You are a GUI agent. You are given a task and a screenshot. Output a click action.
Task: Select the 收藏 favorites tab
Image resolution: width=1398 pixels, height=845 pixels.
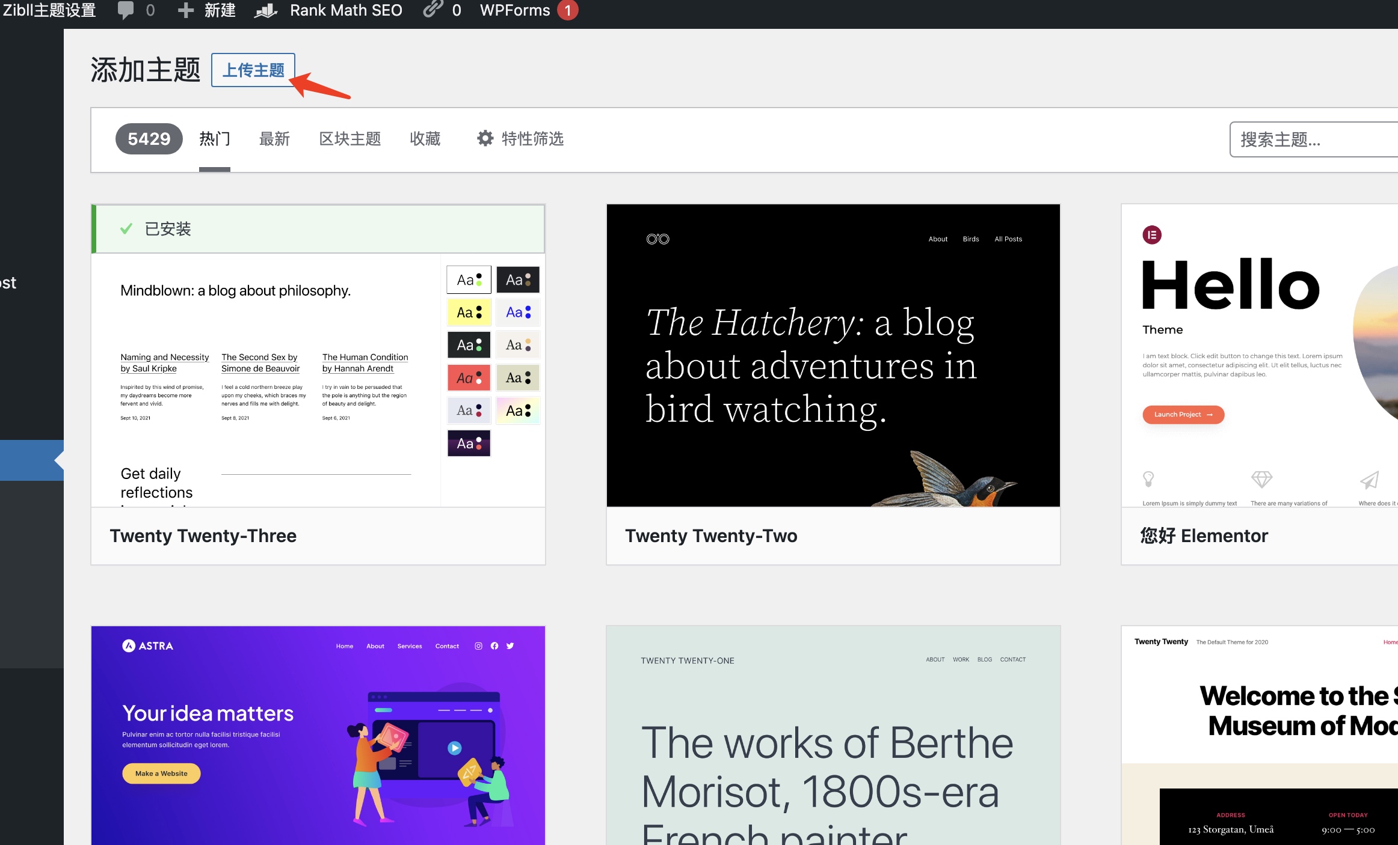pyautogui.click(x=425, y=139)
